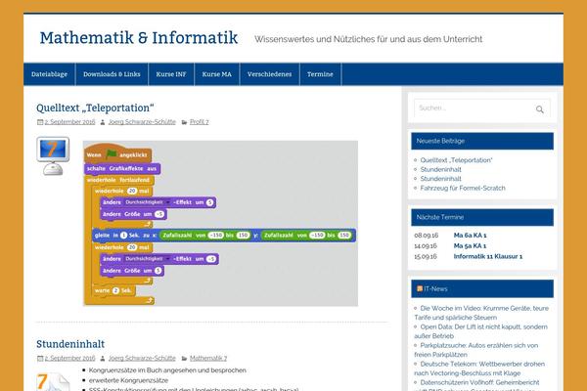Click the Ma 5a KA 1 event

click(470, 245)
